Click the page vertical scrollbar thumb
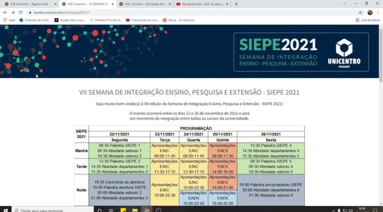383x212 pixels. click(381, 55)
